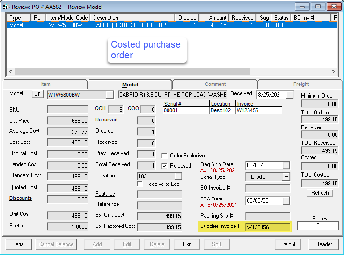344x255 pixels.
Task: Click the BO Inv # column header
Action: click(x=311, y=17)
